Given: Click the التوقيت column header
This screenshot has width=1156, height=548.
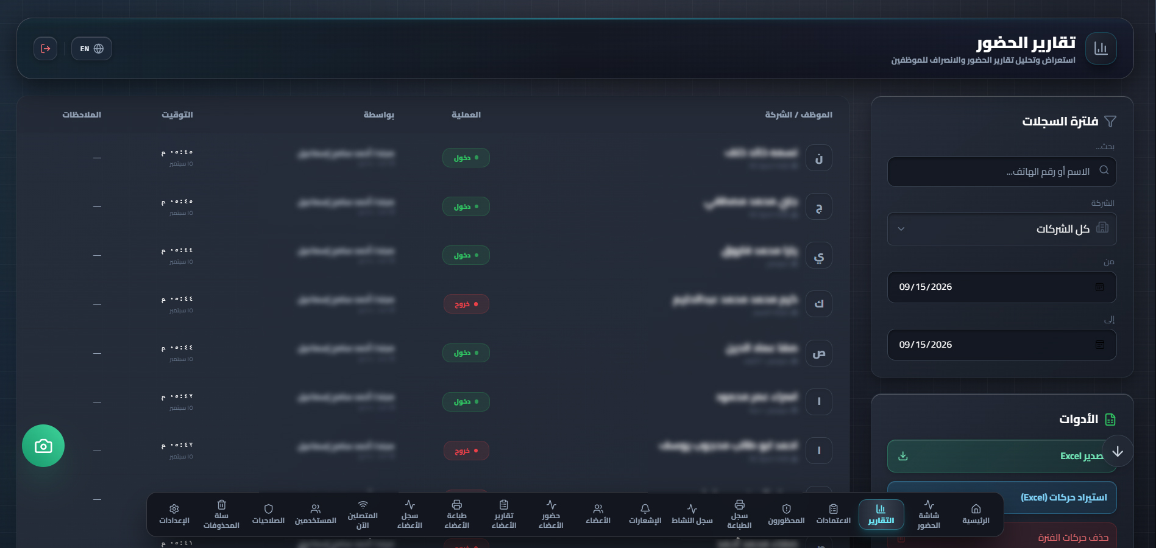Looking at the screenshot, I should pyautogui.click(x=177, y=114).
